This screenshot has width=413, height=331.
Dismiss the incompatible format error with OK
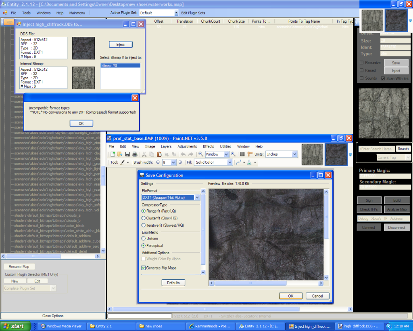coord(81,123)
